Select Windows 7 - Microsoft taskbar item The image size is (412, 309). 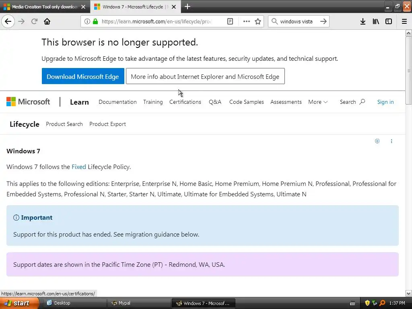[x=204, y=303]
